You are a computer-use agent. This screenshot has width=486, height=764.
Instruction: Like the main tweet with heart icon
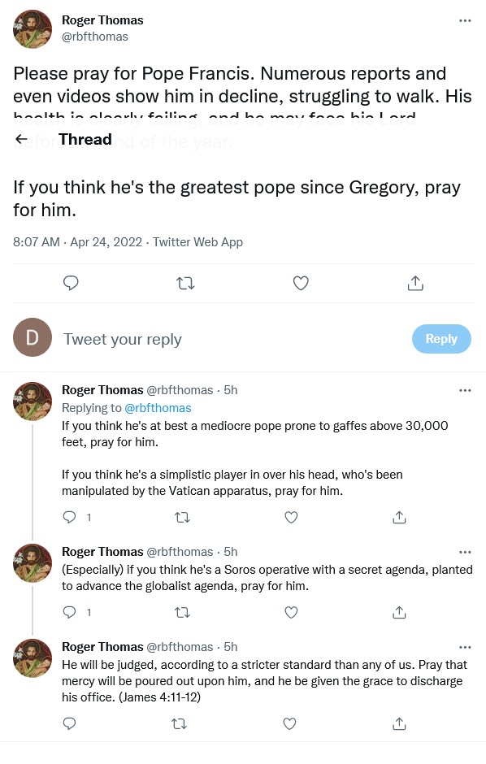(301, 283)
